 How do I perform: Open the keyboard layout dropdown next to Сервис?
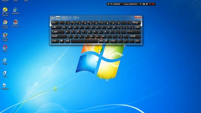77,18
